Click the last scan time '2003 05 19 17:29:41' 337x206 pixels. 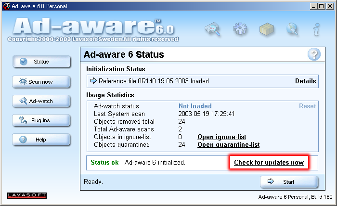[207, 114]
